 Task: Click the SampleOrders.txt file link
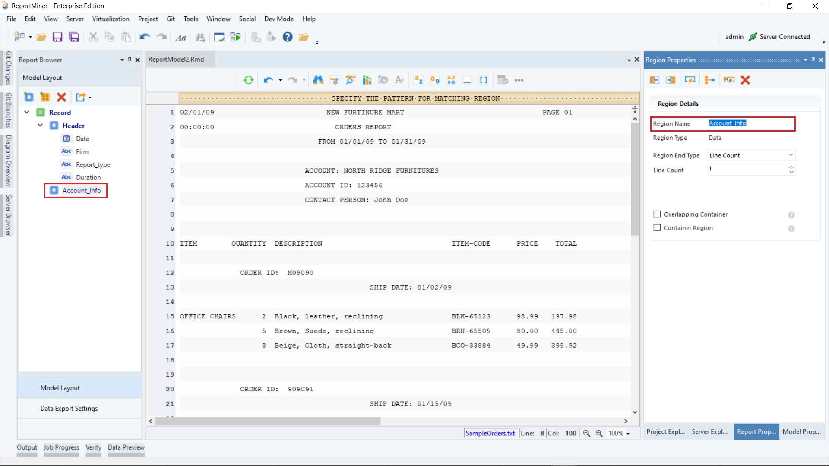(490, 433)
